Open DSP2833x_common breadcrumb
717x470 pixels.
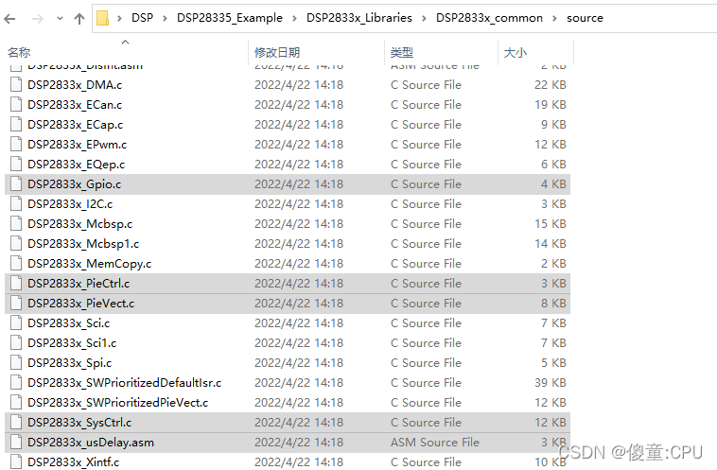tap(489, 18)
